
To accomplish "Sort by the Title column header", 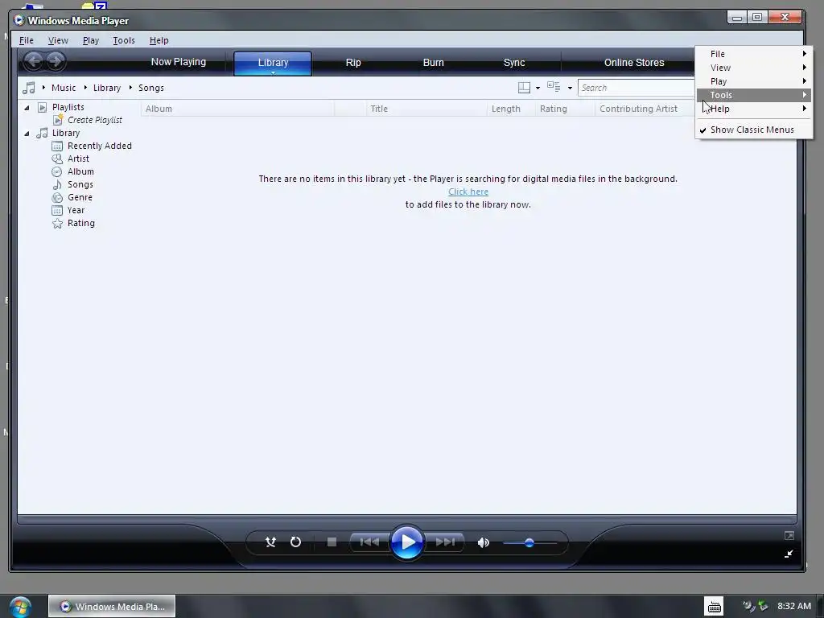I will point(426,109).
